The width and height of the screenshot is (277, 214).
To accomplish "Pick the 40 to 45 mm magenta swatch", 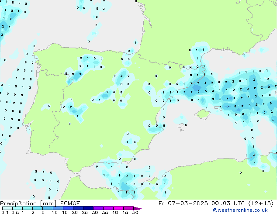I will [x=118, y=208].
